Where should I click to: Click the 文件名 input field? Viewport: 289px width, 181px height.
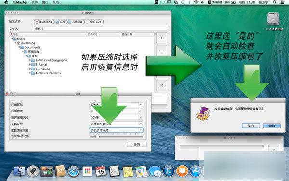coord(101,28)
